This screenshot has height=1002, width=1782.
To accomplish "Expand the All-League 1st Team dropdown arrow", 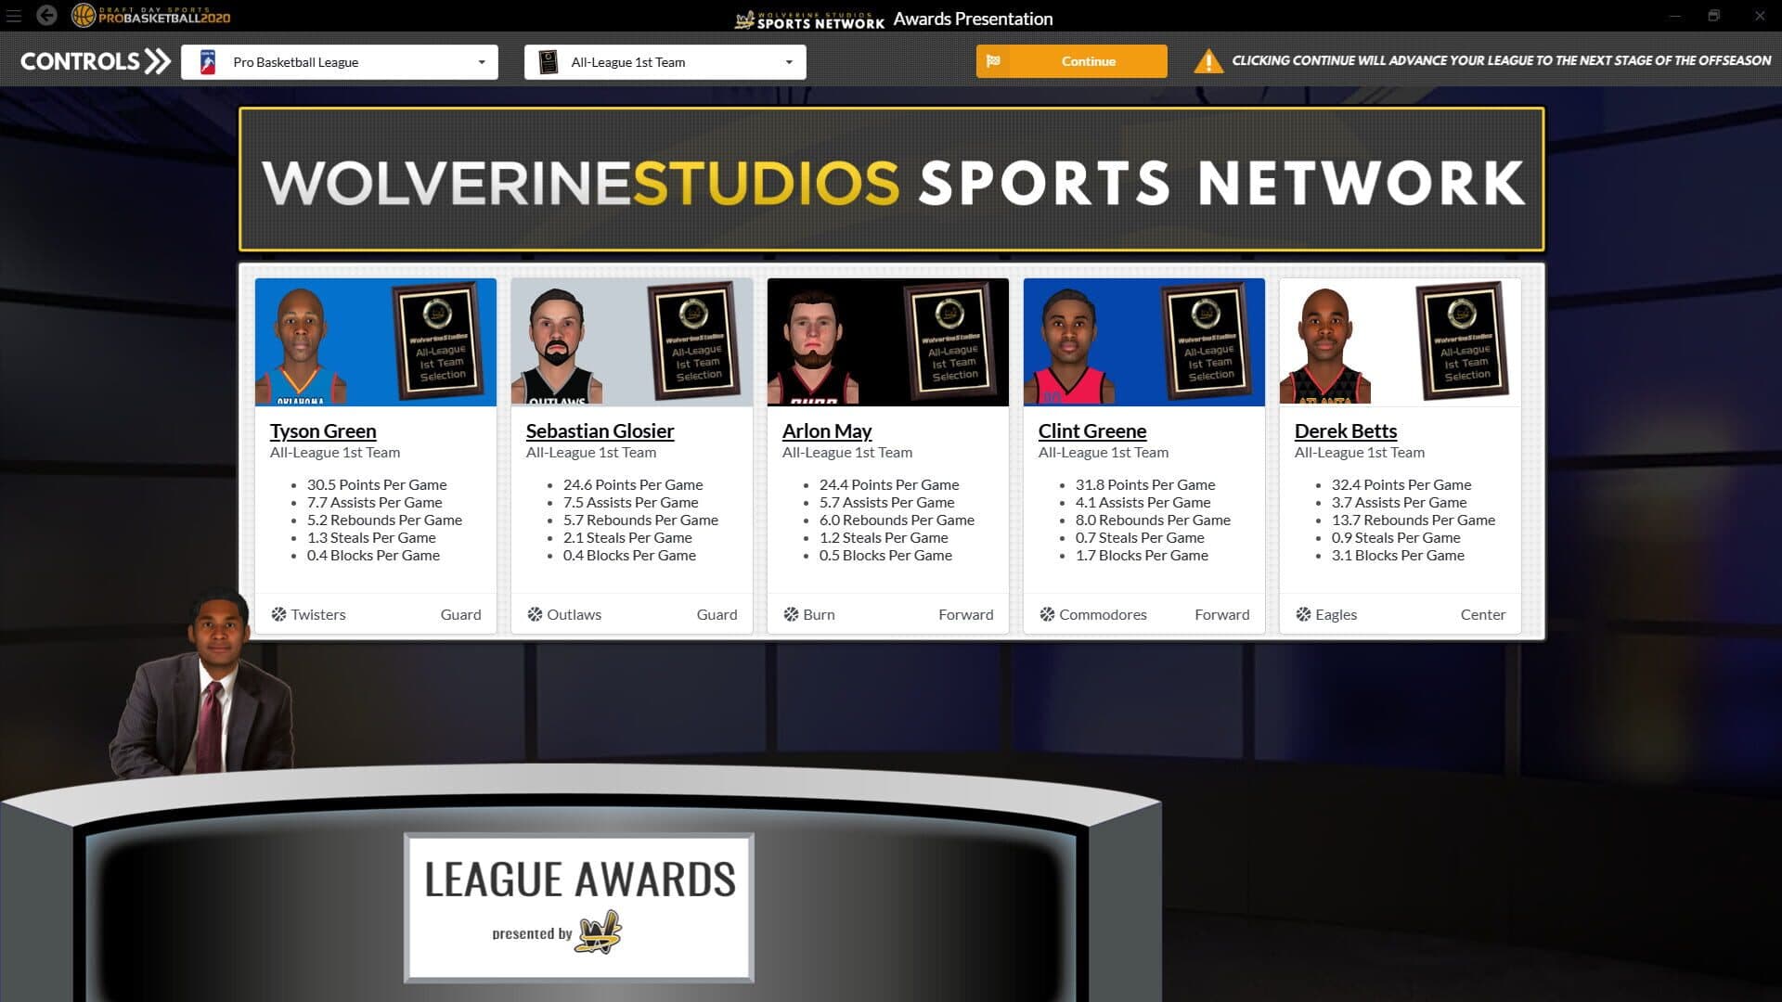I will tap(788, 62).
